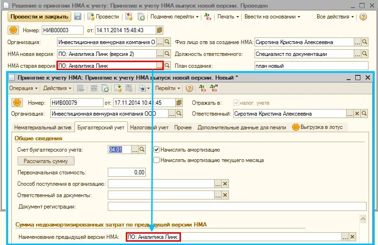Open help in the Принятие к учету toolbar
Viewport: 378px width, 245px height.
tap(189, 88)
